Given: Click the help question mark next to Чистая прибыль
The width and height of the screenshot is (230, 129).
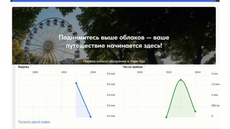Looking at the screenshot, I should coord(145,66).
